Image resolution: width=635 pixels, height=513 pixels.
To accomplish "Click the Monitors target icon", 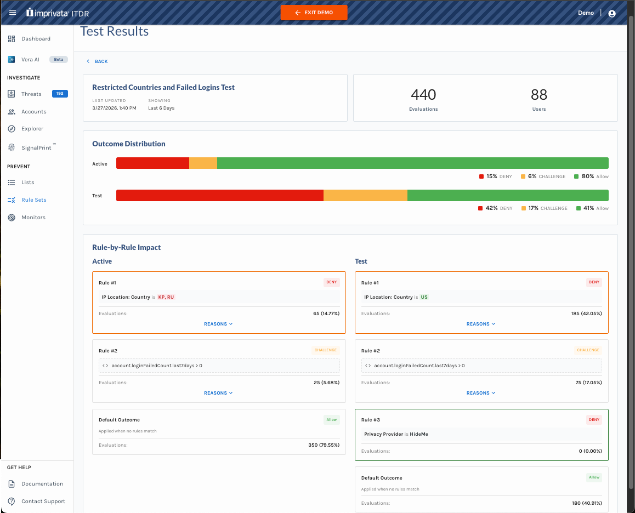I will [x=12, y=218].
